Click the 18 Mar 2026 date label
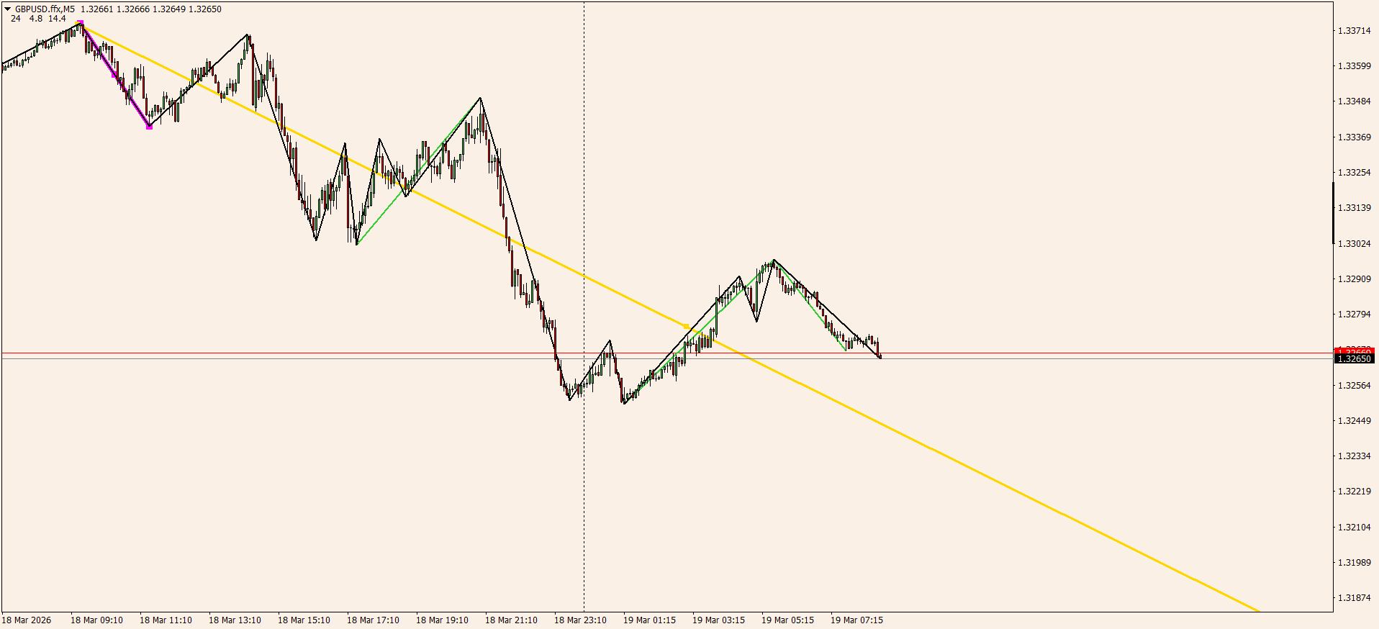The image size is (1379, 629). click(x=27, y=620)
